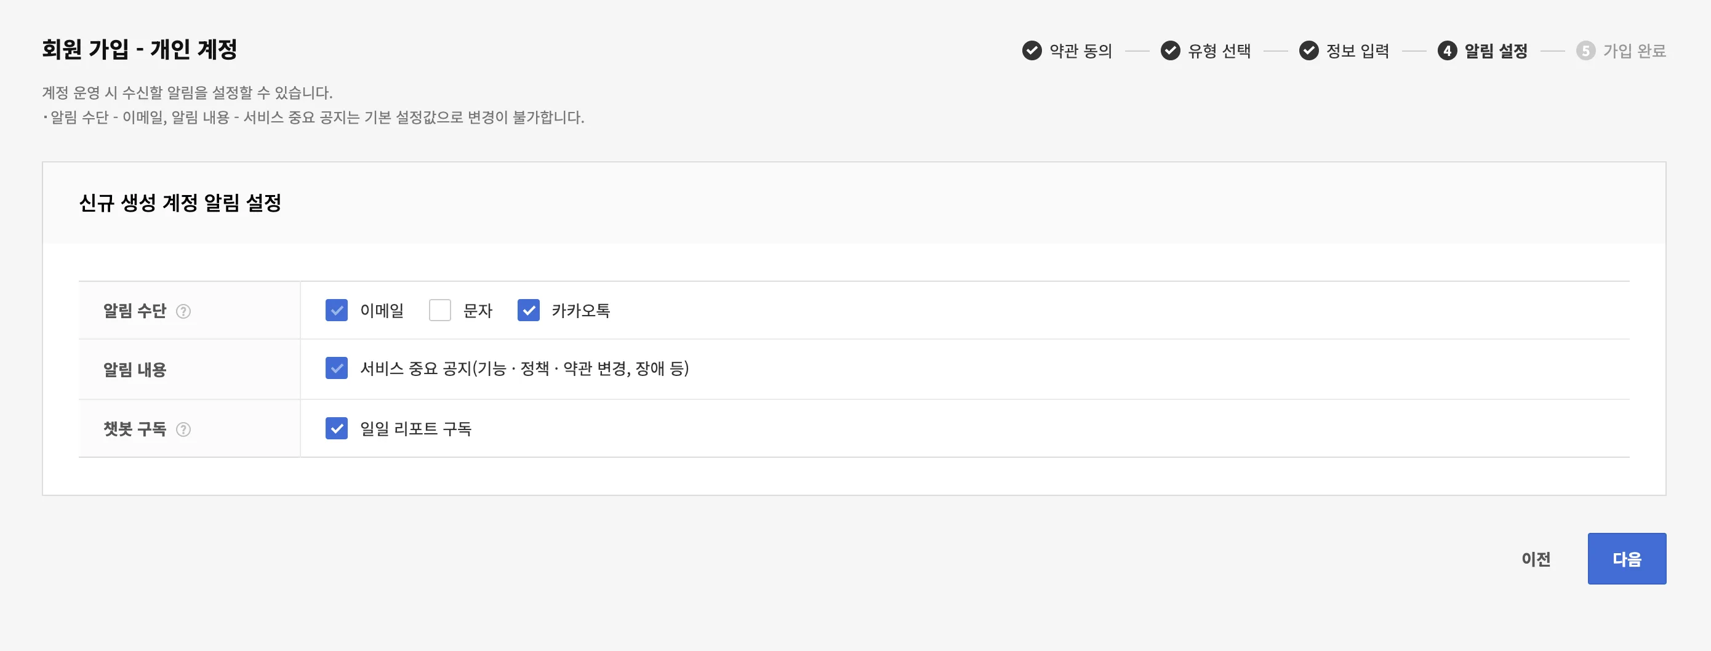Enable the 문자 notification checkbox
Screen dimensions: 1711x651
(x=439, y=310)
